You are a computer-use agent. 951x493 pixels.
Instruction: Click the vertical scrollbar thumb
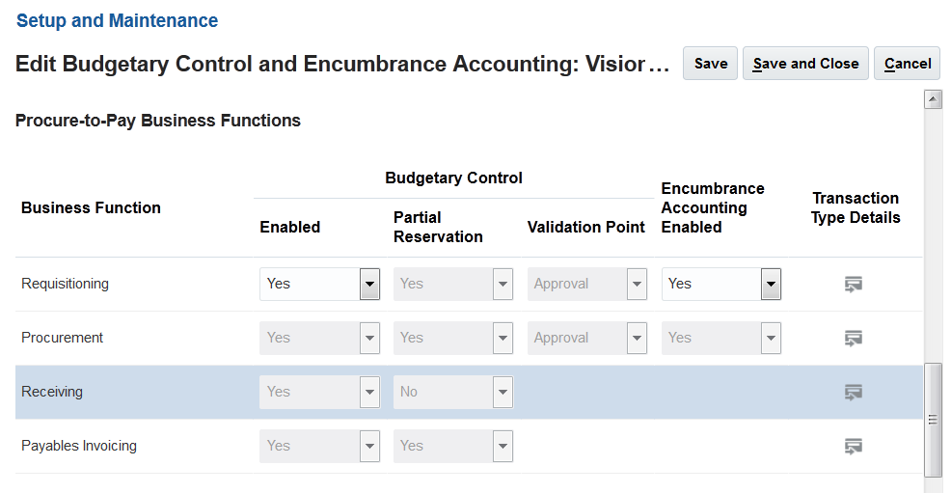click(x=933, y=419)
